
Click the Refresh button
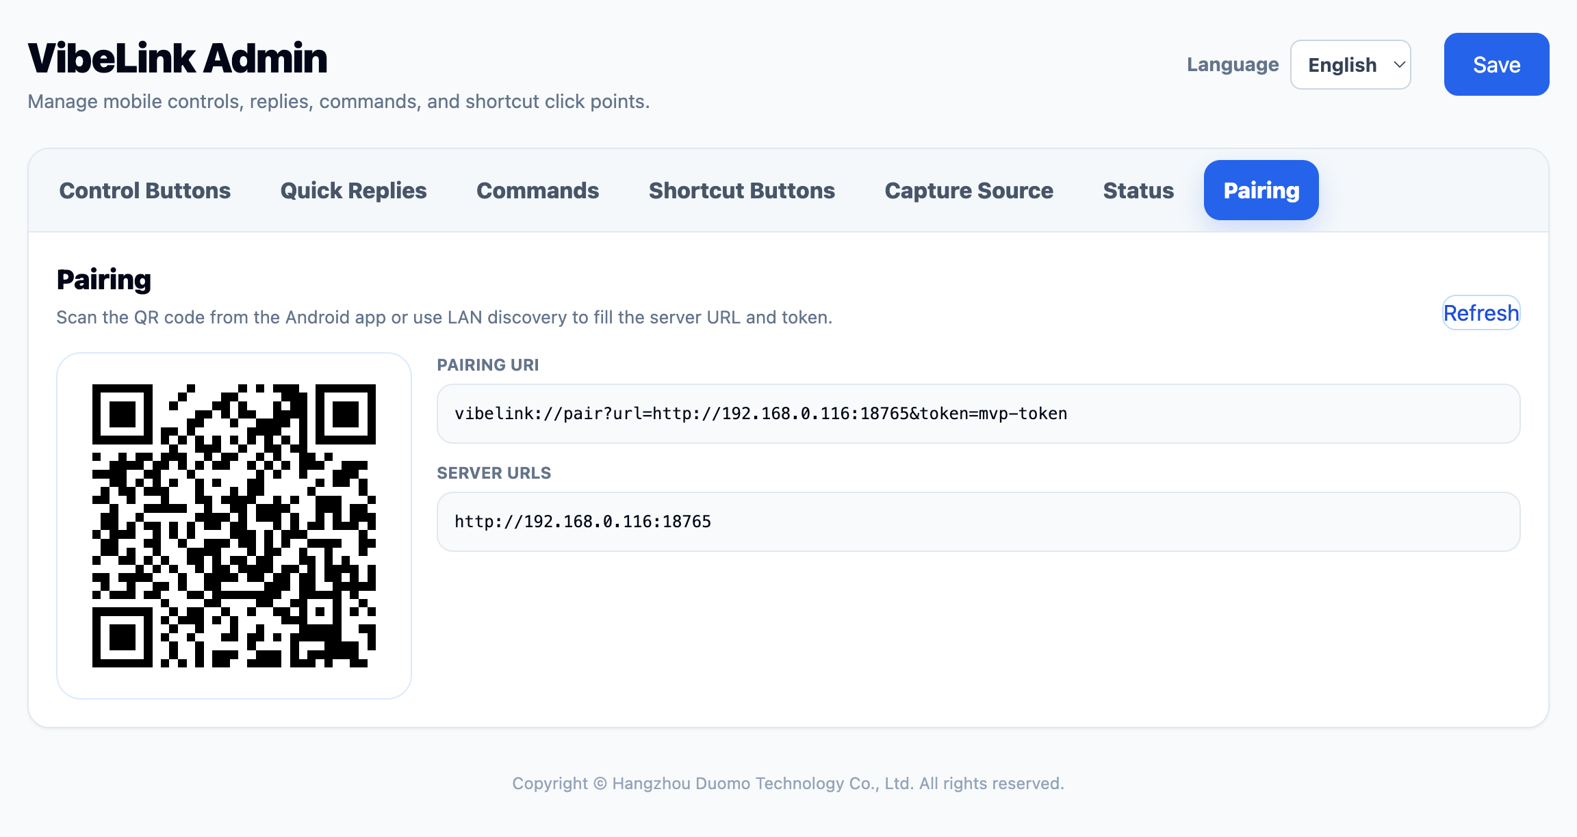click(x=1480, y=313)
